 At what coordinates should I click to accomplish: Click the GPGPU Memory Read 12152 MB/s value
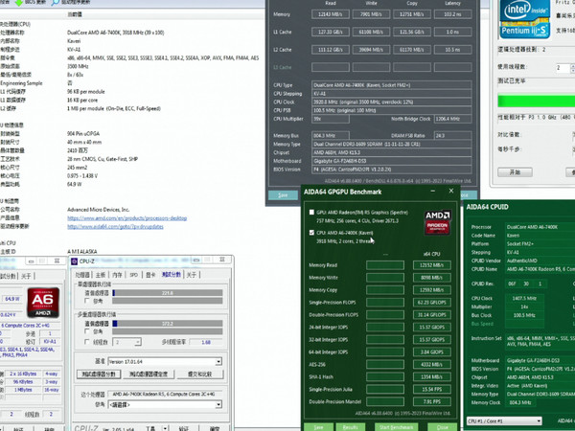432,265
